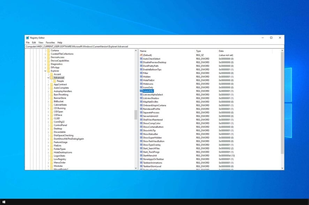Expand the CLSID key

pos(48,118)
